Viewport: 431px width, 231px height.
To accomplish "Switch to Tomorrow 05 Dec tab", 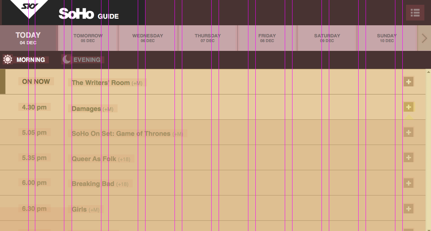I will pyautogui.click(x=88, y=38).
